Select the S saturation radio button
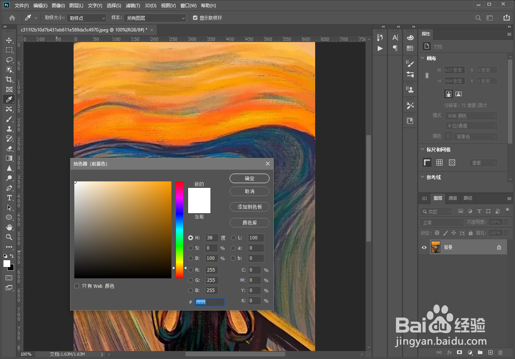Screen dimensions: 515x359 click(191, 248)
